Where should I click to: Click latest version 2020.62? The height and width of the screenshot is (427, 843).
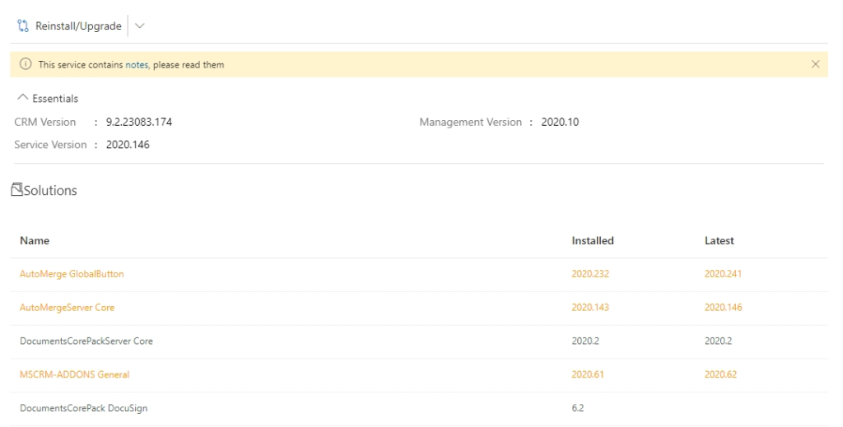click(720, 374)
